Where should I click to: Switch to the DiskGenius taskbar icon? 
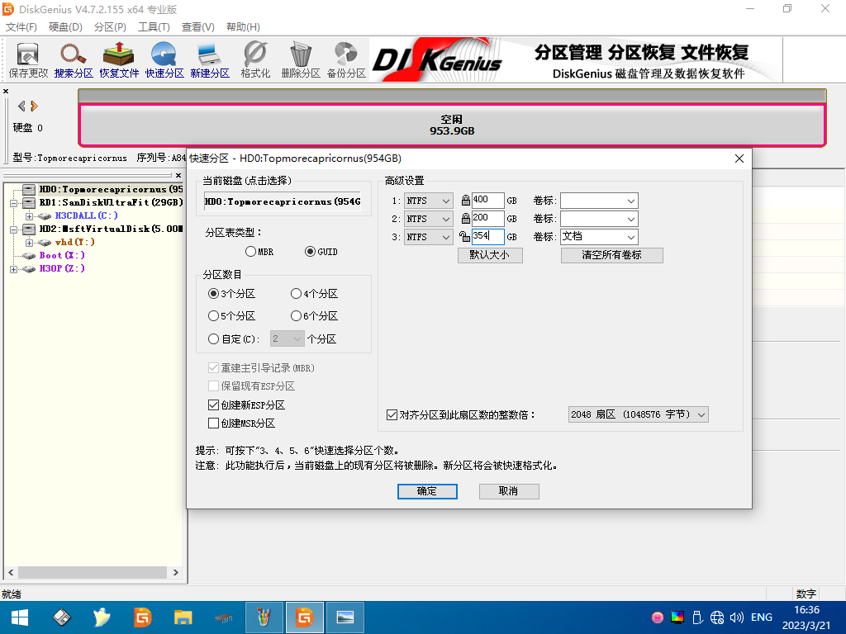click(x=304, y=617)
